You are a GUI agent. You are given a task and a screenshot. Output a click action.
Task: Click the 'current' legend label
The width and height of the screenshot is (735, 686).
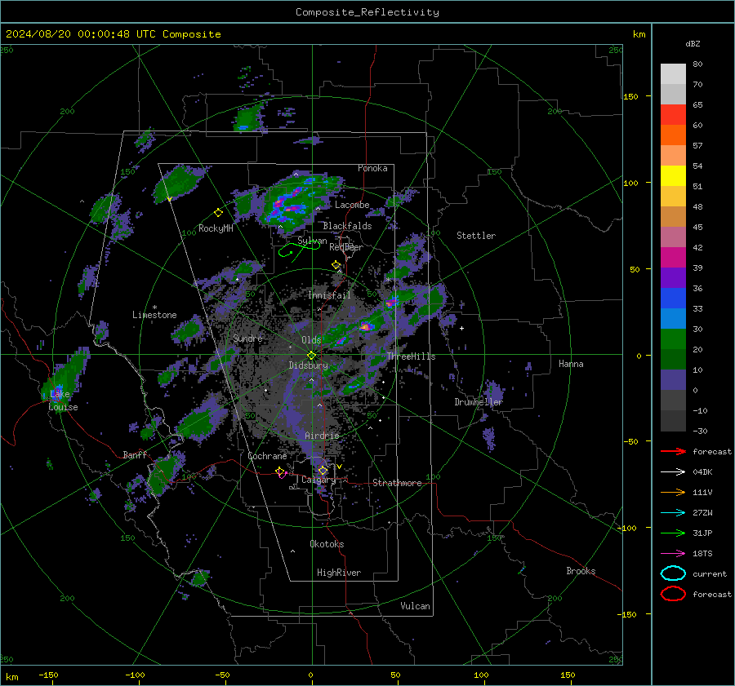[710, 573]
